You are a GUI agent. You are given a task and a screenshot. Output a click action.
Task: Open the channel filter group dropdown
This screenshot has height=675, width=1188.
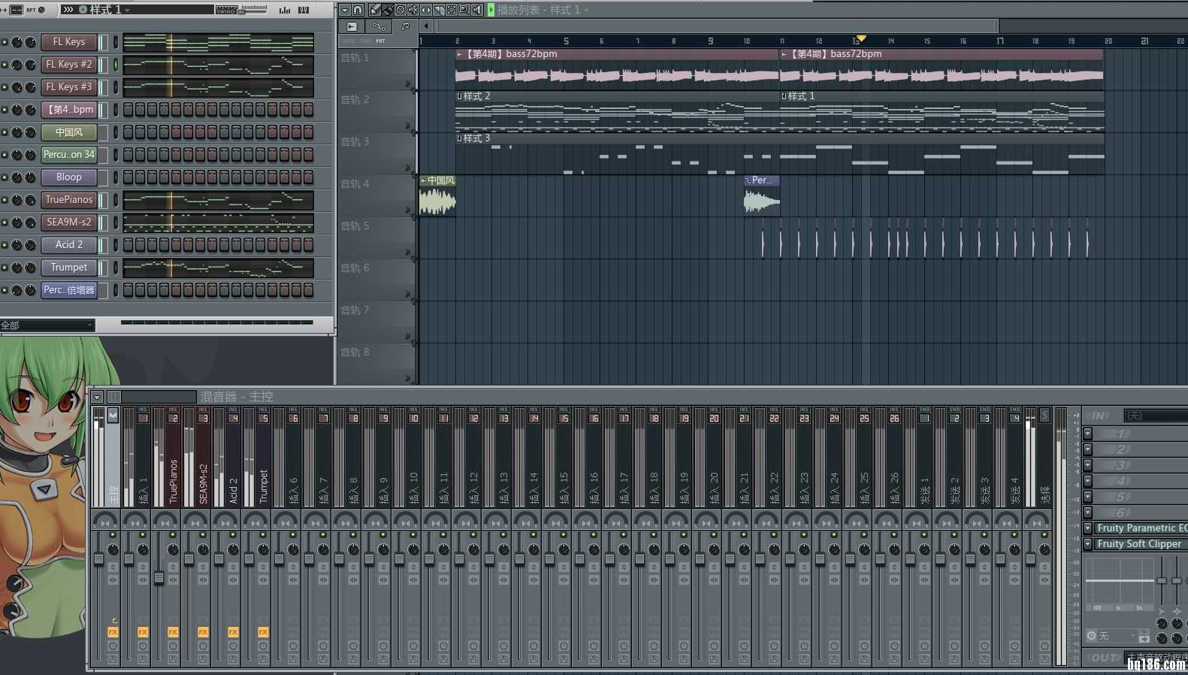coord(47,325)
